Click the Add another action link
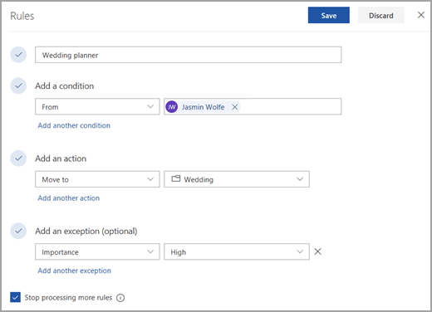Viewport: 432px width, 312px height. click(69, 198)
